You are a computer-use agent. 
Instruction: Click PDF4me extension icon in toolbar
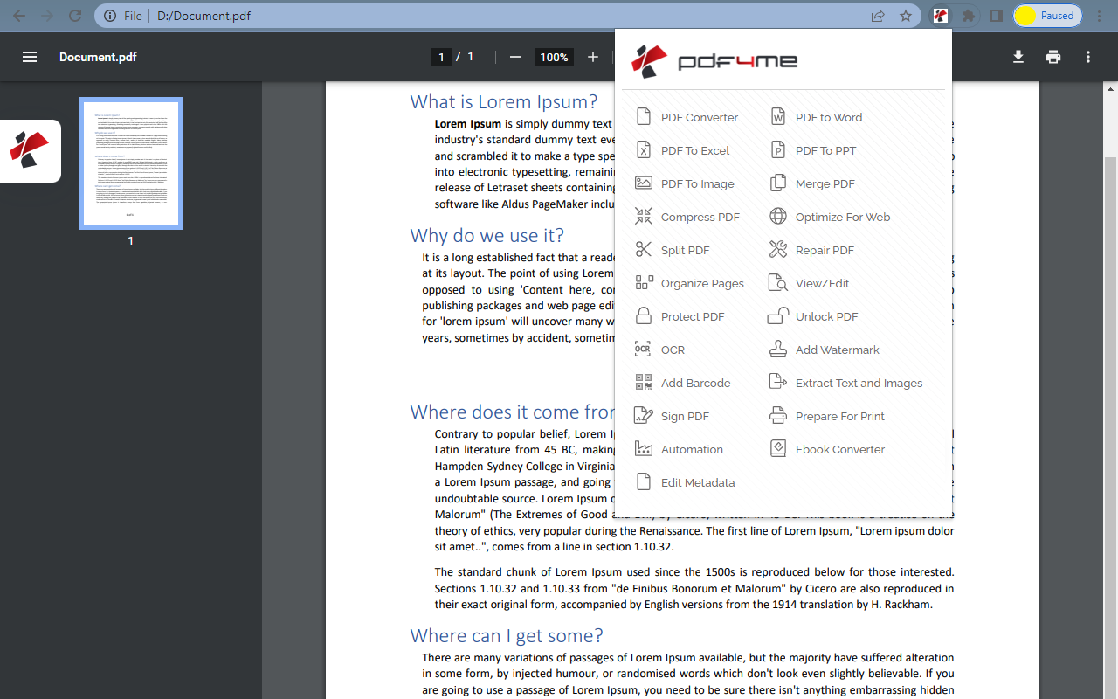(x=941, y=16)
